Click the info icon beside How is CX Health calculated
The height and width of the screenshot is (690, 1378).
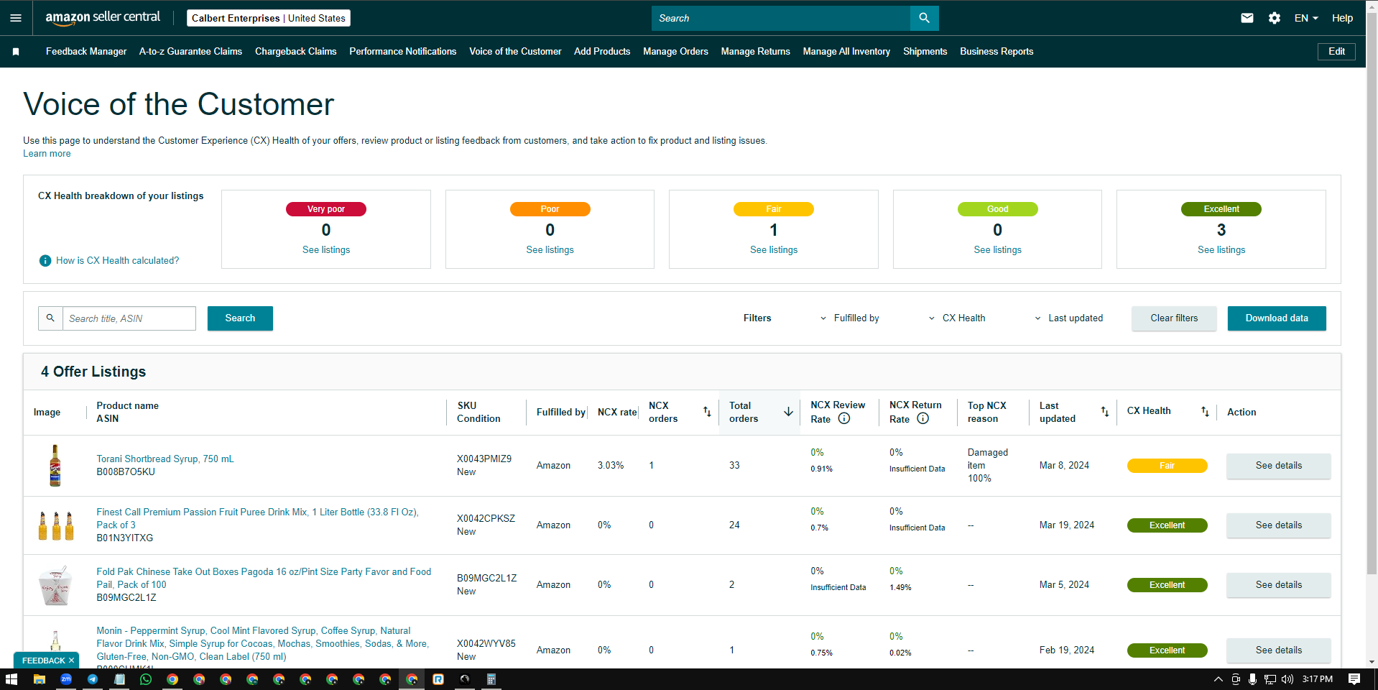[x=45, y=261]
